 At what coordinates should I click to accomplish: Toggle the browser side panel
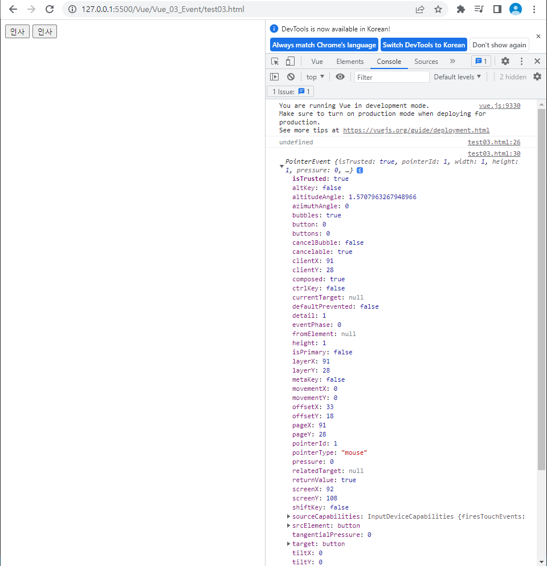point(497,9)
